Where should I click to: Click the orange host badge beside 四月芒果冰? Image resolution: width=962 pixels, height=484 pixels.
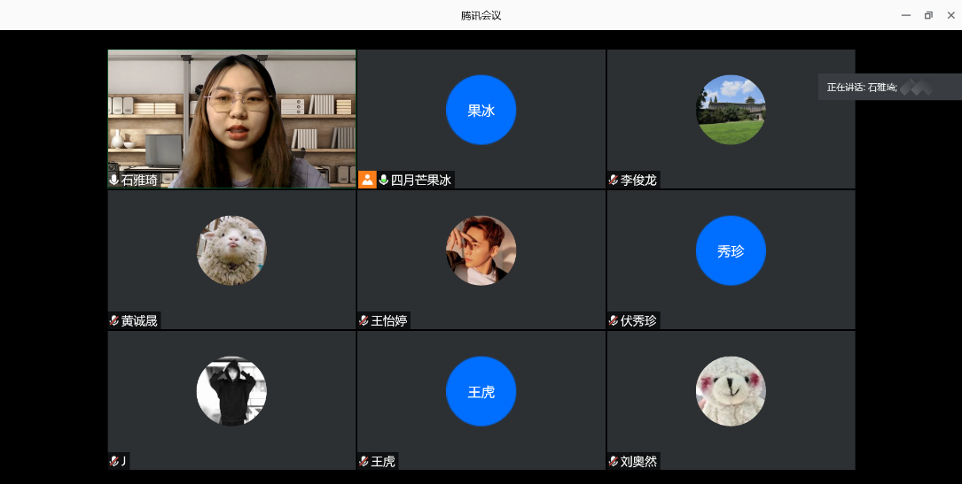[x=368, y=180]
